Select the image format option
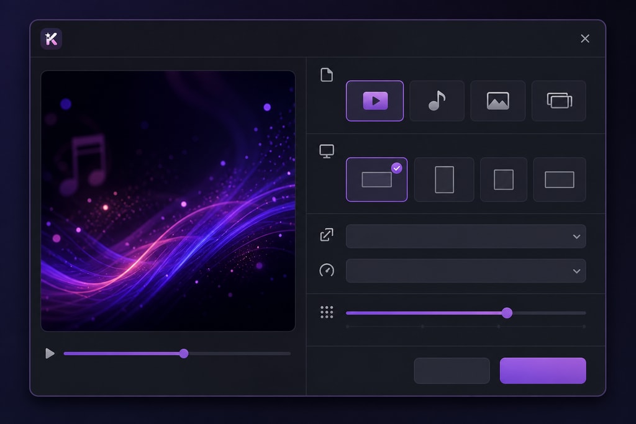 (x=497, y=101)
